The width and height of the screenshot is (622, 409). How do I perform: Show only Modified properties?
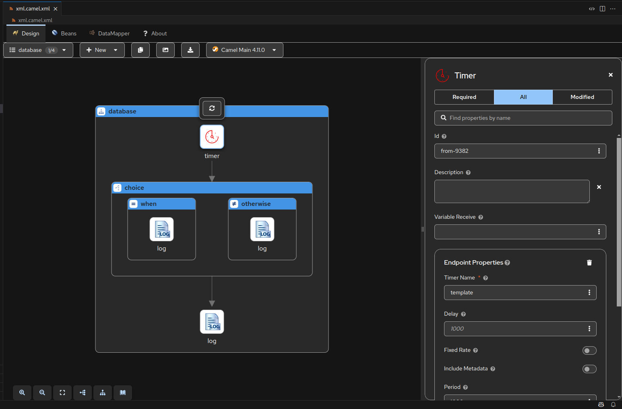(582, 97)
